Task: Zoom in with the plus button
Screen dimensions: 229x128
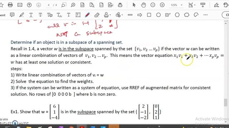Action: [x=162, y=5]
